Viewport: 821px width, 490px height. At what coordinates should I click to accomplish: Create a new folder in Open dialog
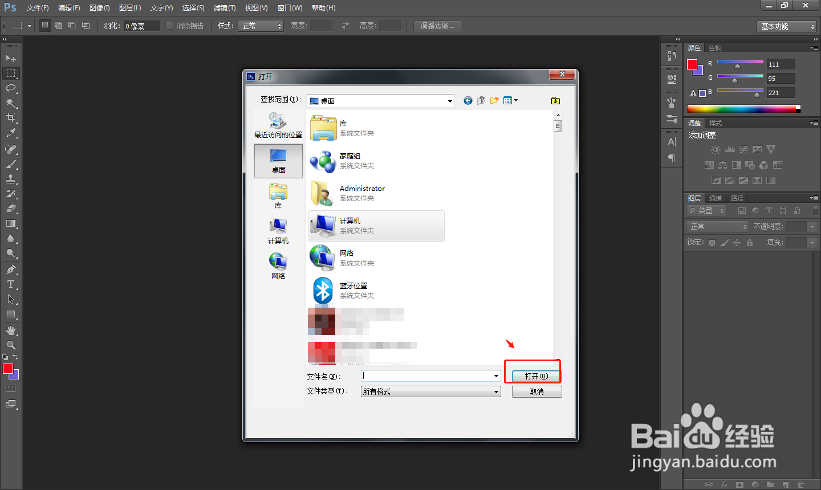494,100
